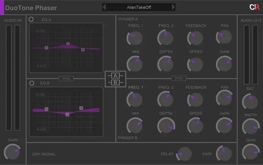Click Phaser B GAIN knob
This screenshot has height=165, width=263.
point(224,126)
